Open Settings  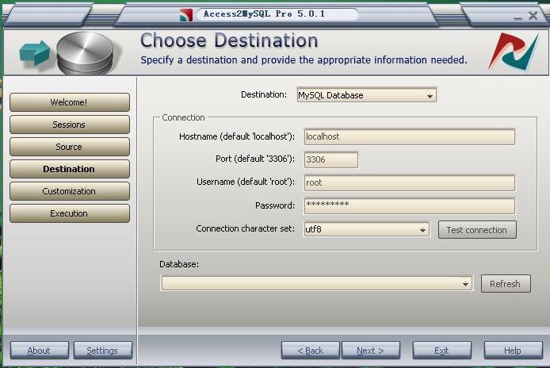(x=103, y=351)
